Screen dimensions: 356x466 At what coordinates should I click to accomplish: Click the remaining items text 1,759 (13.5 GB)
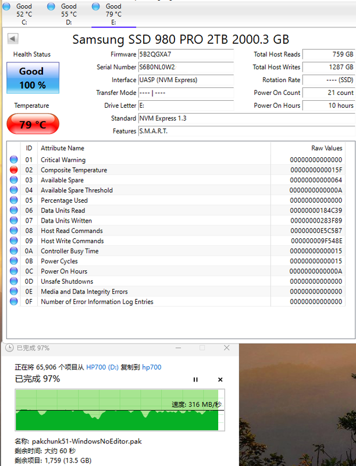(68, 461)
